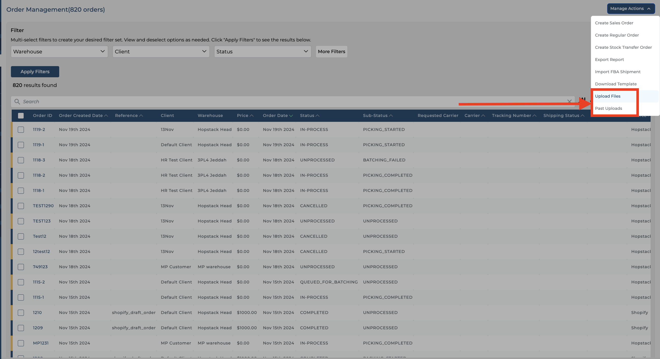
Task: Expand the Client filter dropdown
Action: tap(161, 52)
